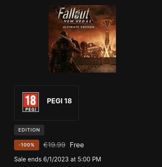The width and height of the screenshot is (162, 167).
Task: Select the crossed-out €19.99 original price
Action: point(54,145)
